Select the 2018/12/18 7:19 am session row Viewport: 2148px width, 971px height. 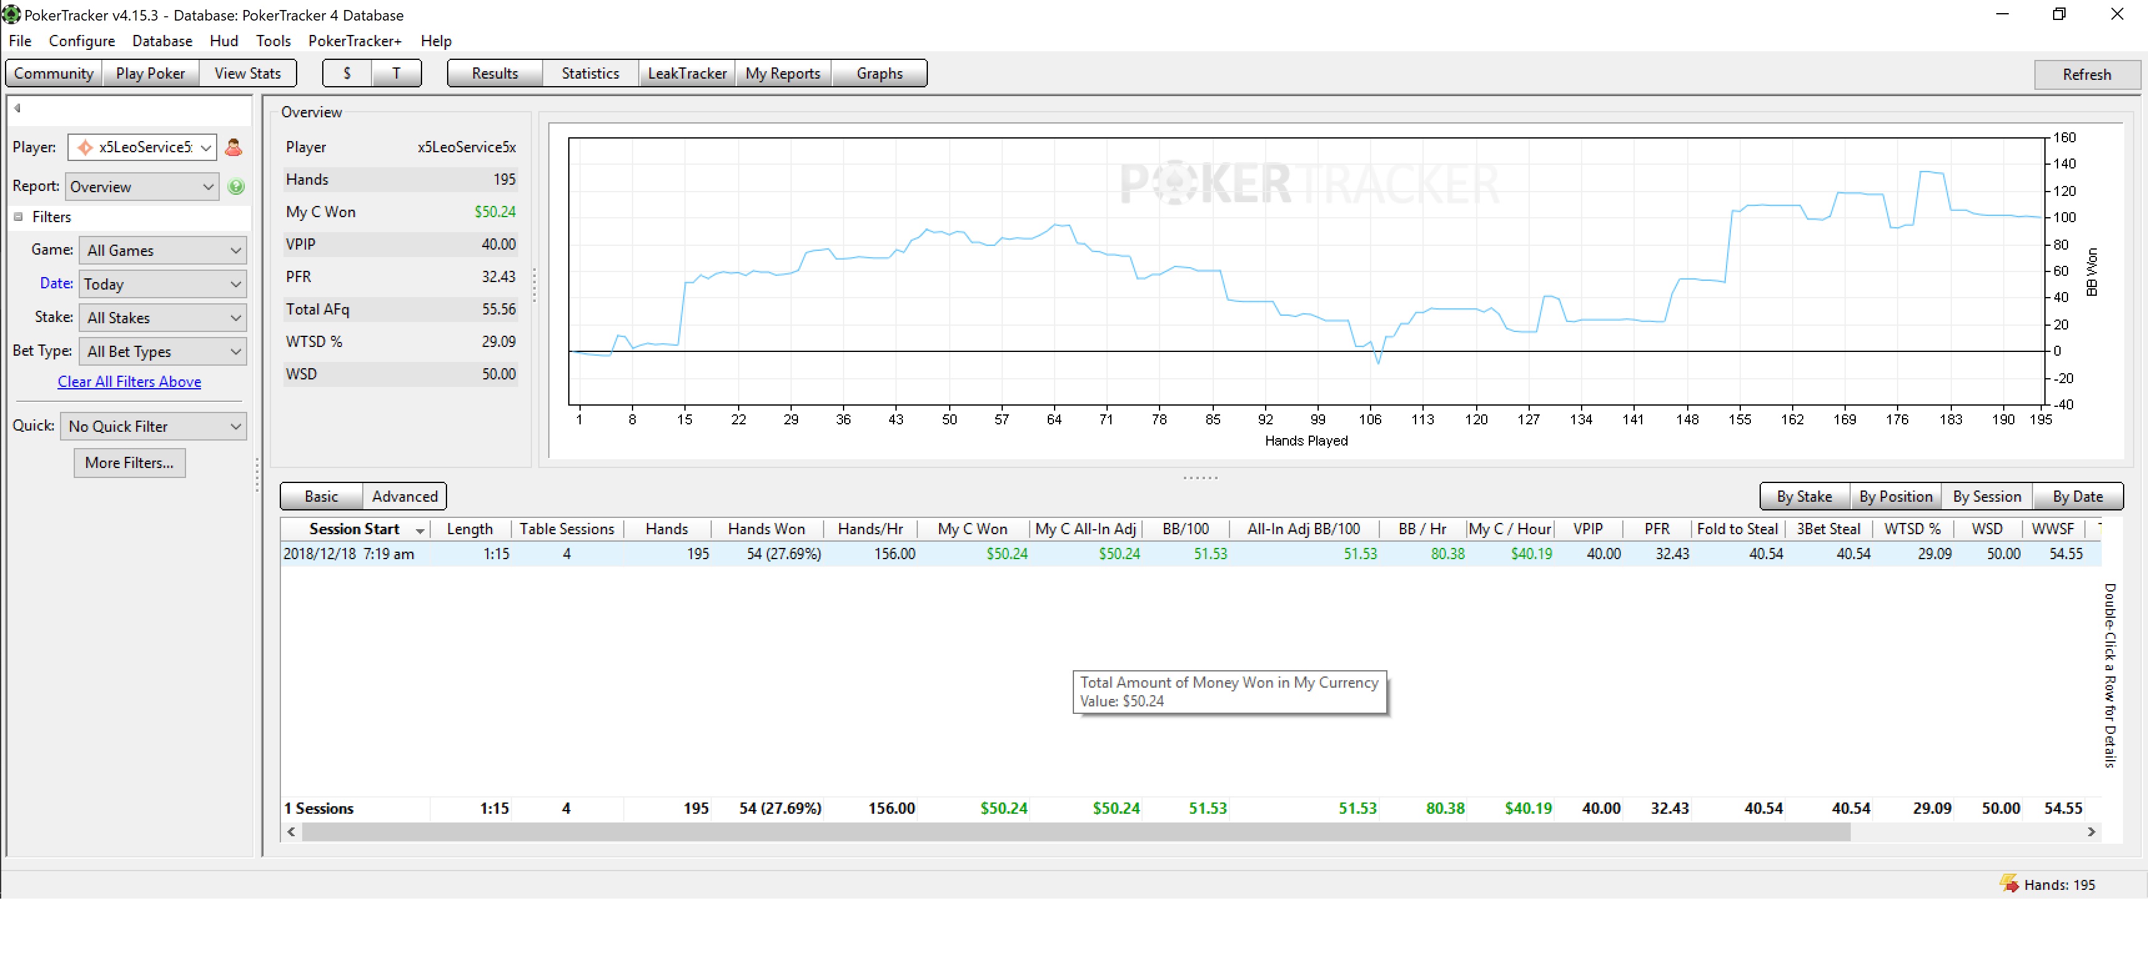[x=1190, y=554]
